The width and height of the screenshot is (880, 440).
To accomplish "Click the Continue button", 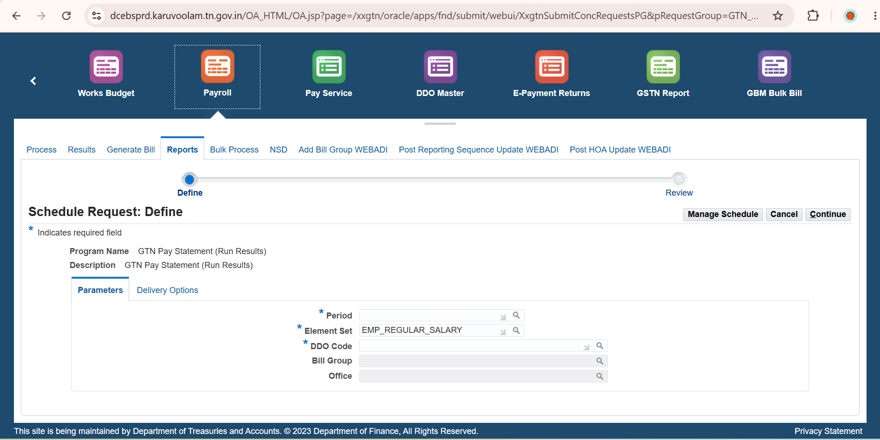I will pyautogui.click(x=828, y=214).
